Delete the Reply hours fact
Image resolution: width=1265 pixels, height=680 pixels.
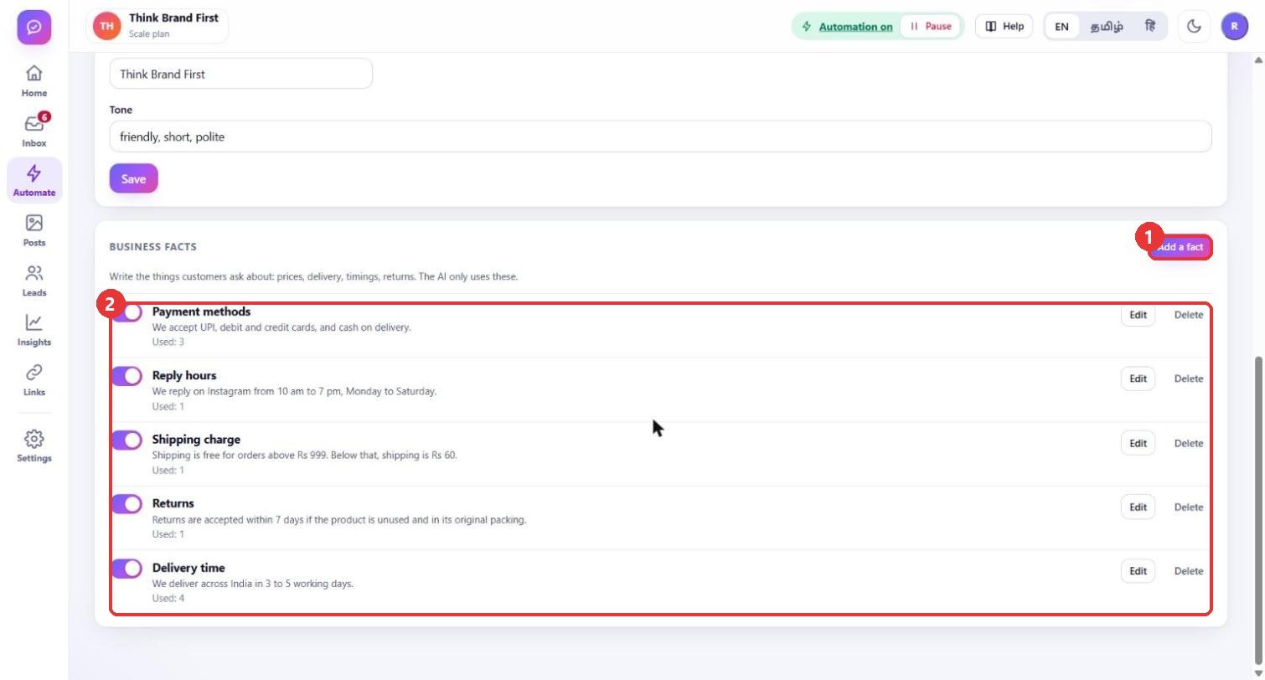click(x=1188, y=379)
